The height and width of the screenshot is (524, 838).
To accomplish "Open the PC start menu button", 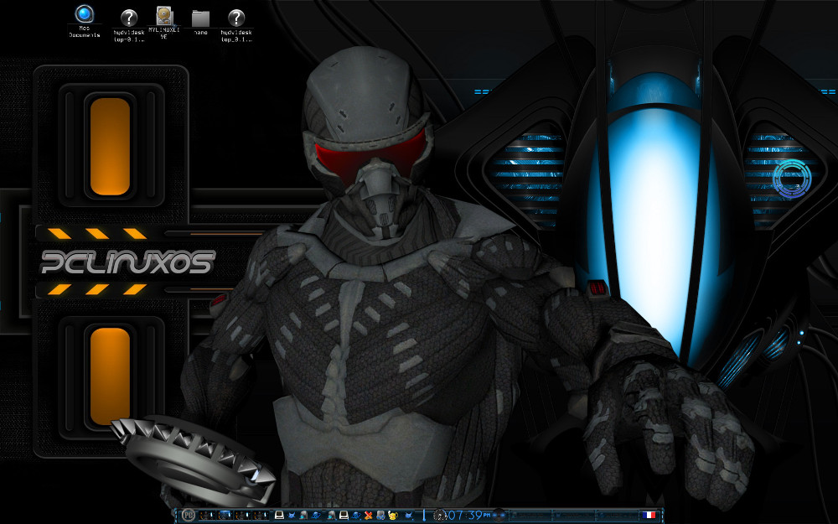I will (x=189, y=515).
